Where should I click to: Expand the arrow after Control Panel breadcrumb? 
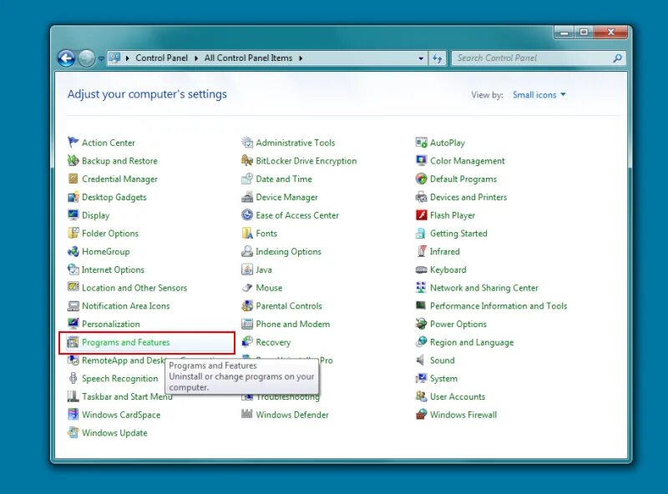[196, 58]
